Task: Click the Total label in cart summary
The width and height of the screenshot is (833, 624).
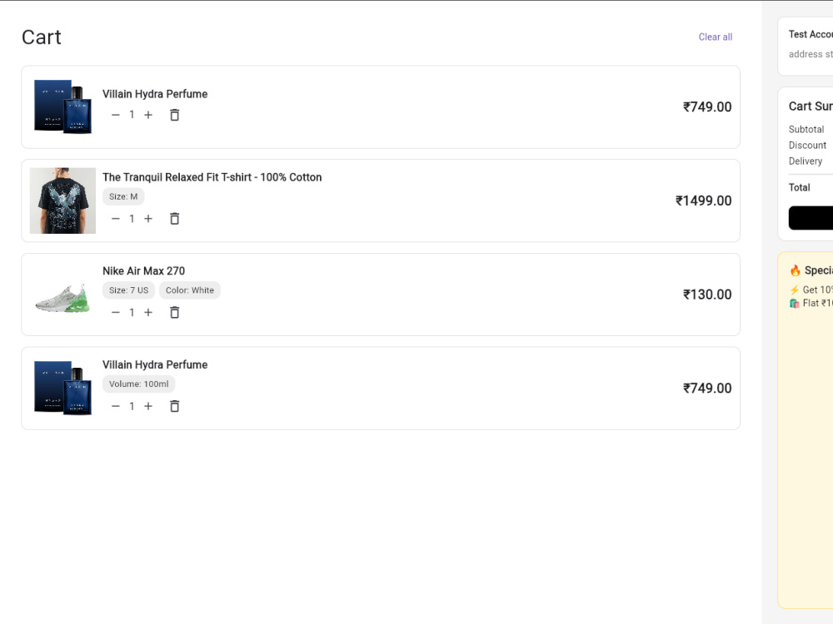Action: pyautogui.click(x=799, y=187)
